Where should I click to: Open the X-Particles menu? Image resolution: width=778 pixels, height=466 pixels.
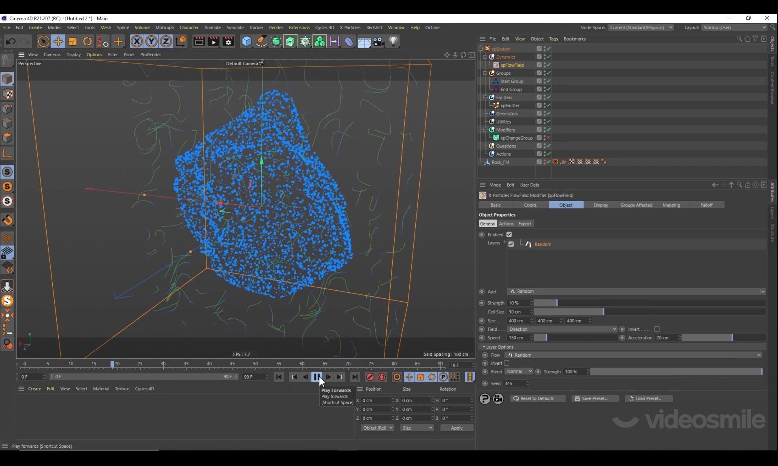click(x=350, y=28)
